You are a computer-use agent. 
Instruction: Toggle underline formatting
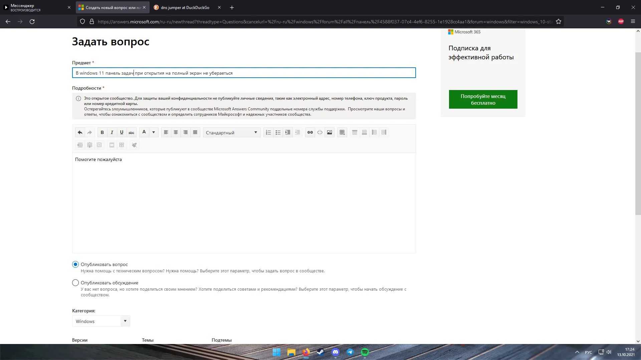[x=122, y=132]
